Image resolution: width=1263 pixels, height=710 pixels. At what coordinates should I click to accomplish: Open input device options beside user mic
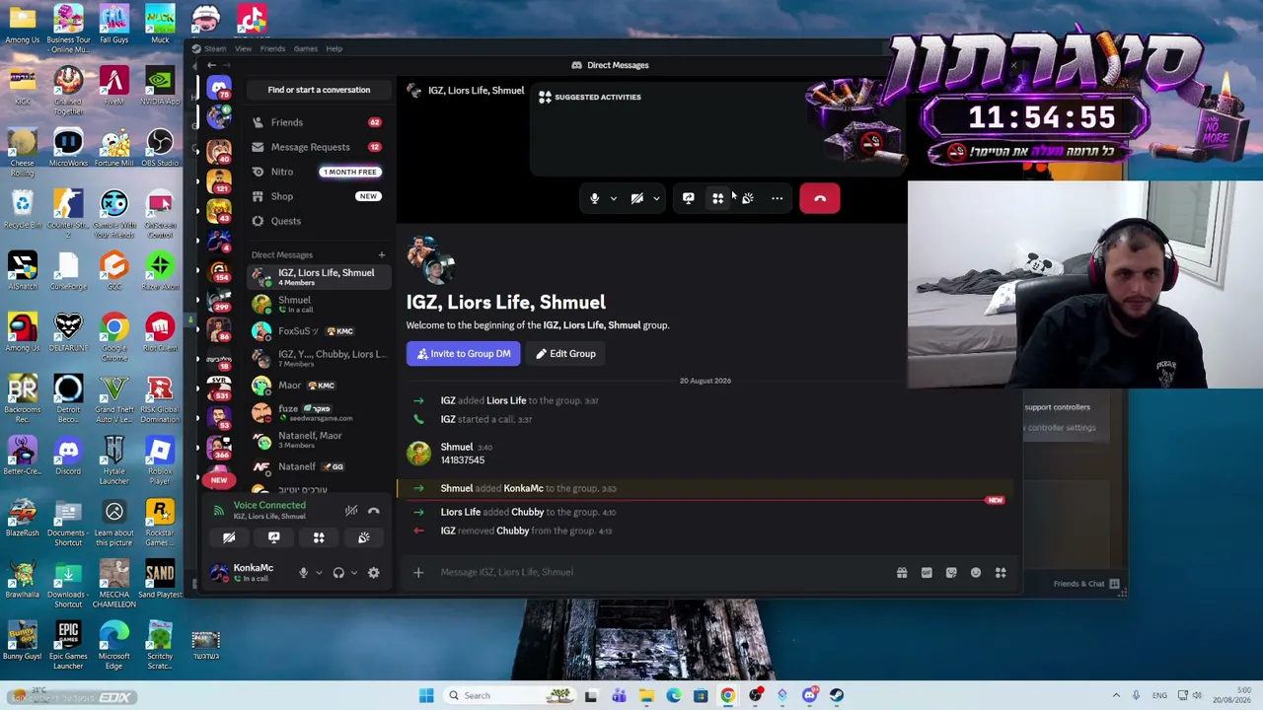[318, 572]
